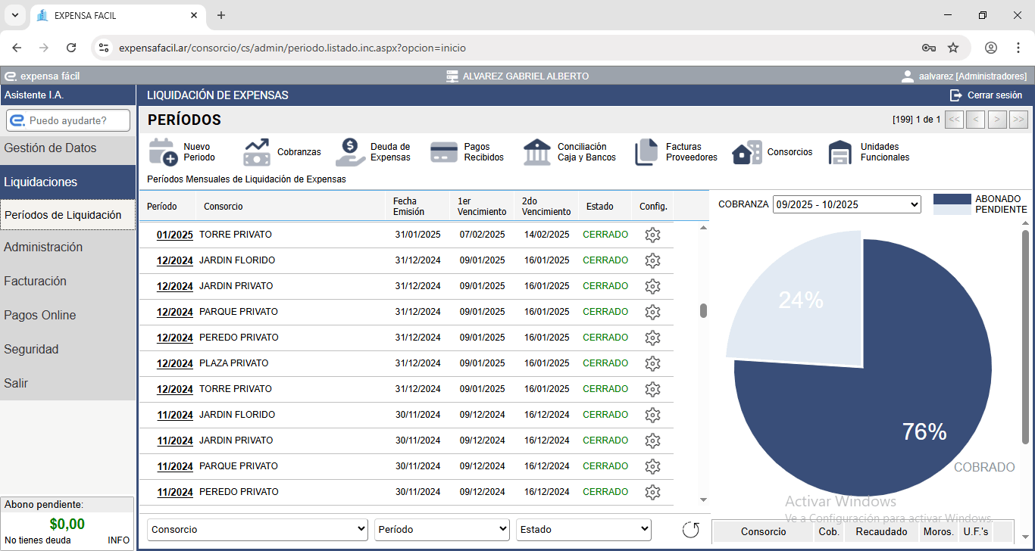
Task: Open the Cobranza date range dropdown
Action: [x=846, y=204]
